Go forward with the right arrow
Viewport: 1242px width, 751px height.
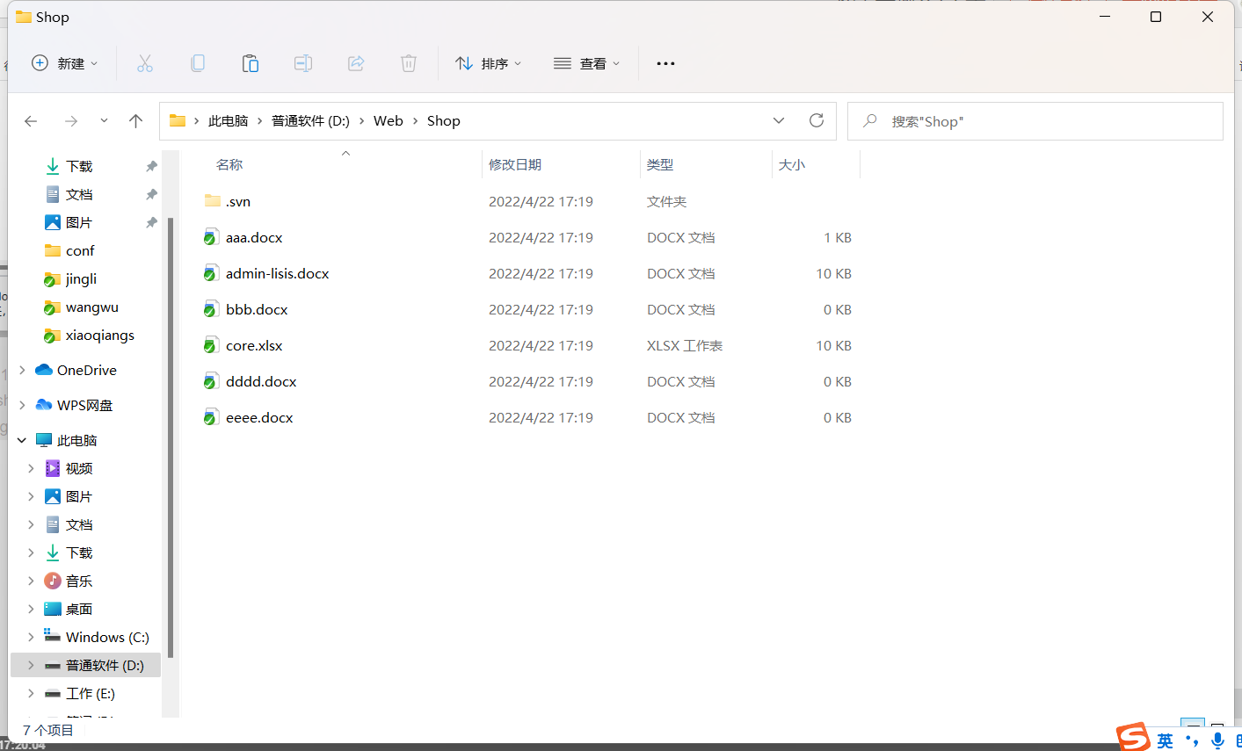pos(71,121)
